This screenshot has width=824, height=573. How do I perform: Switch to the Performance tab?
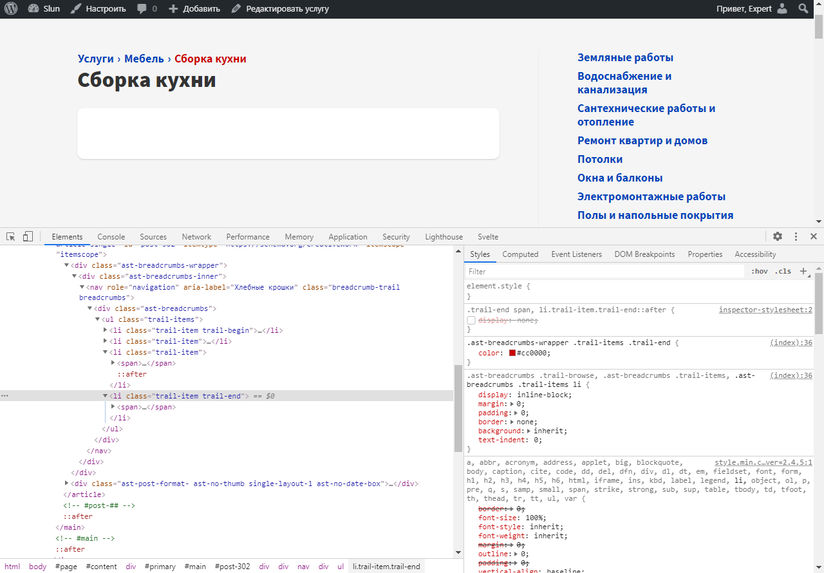tap(248, 237)
